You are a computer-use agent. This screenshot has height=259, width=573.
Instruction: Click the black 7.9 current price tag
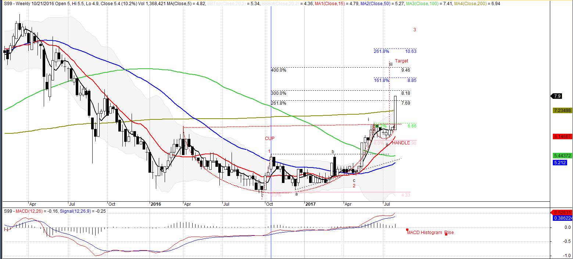tap(557, 96)
